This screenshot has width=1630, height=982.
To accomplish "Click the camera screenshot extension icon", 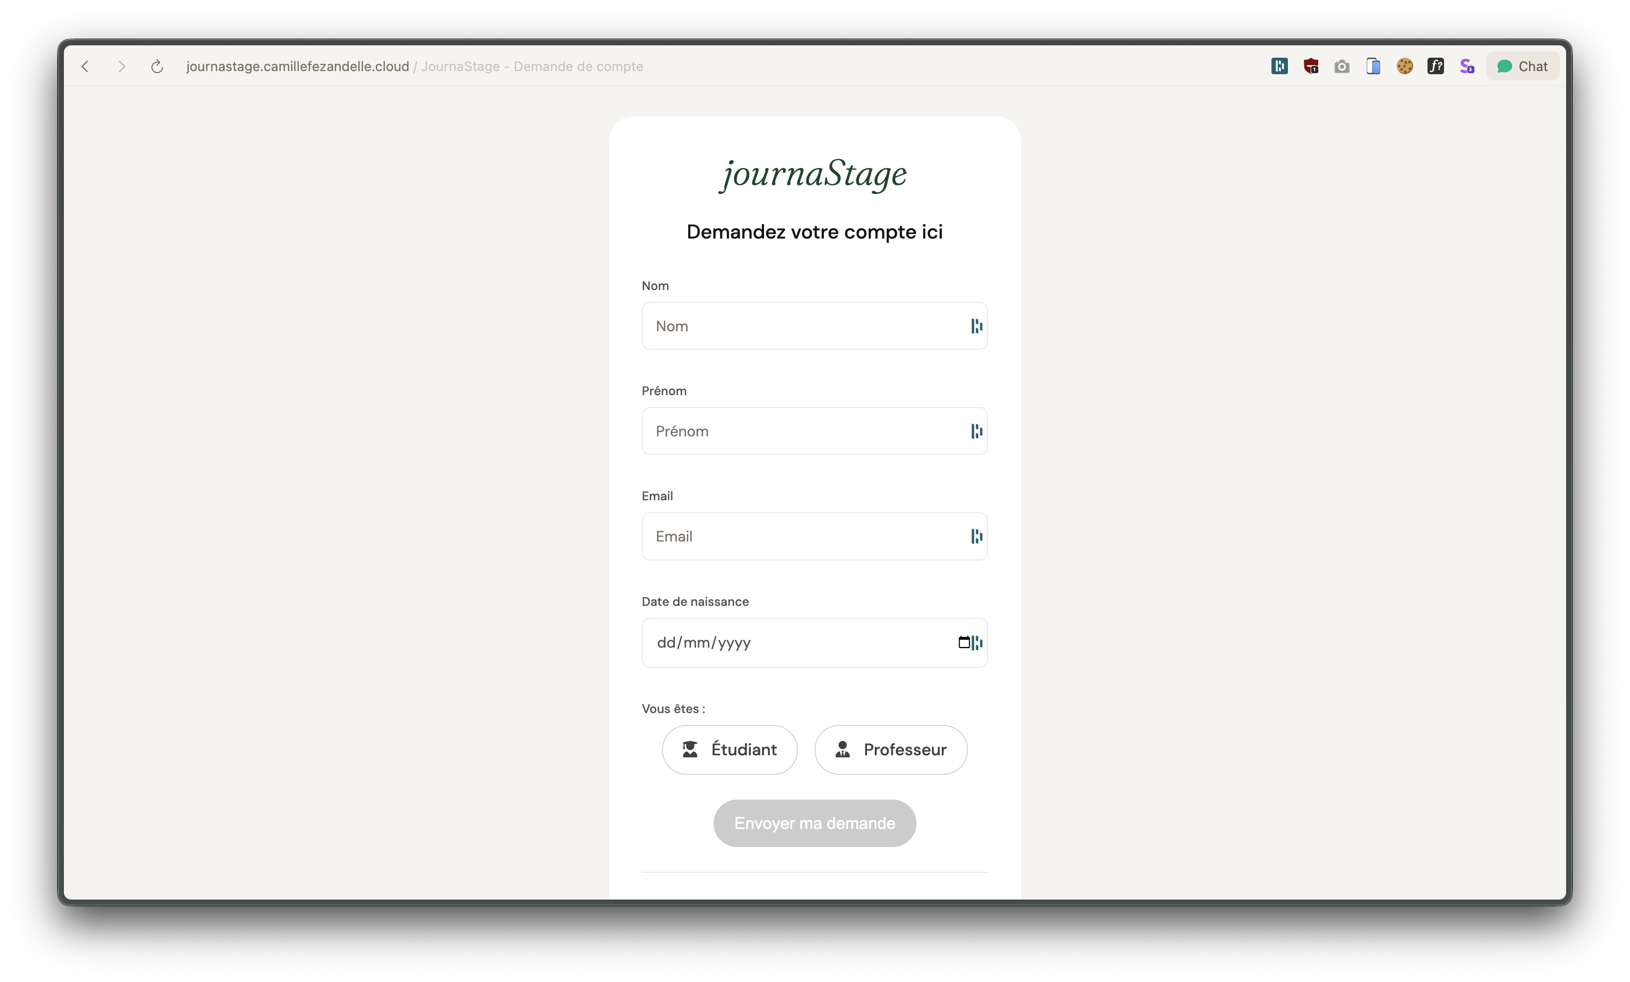I will (1342, 66).
